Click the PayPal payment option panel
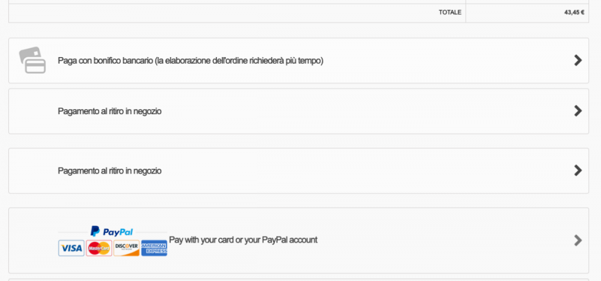Viewport: 601px width, 281px height. (x=421, y=240)
